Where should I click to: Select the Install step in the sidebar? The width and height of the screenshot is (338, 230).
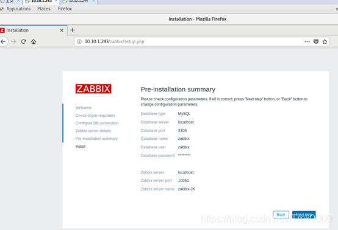click(x=81, y=147)
